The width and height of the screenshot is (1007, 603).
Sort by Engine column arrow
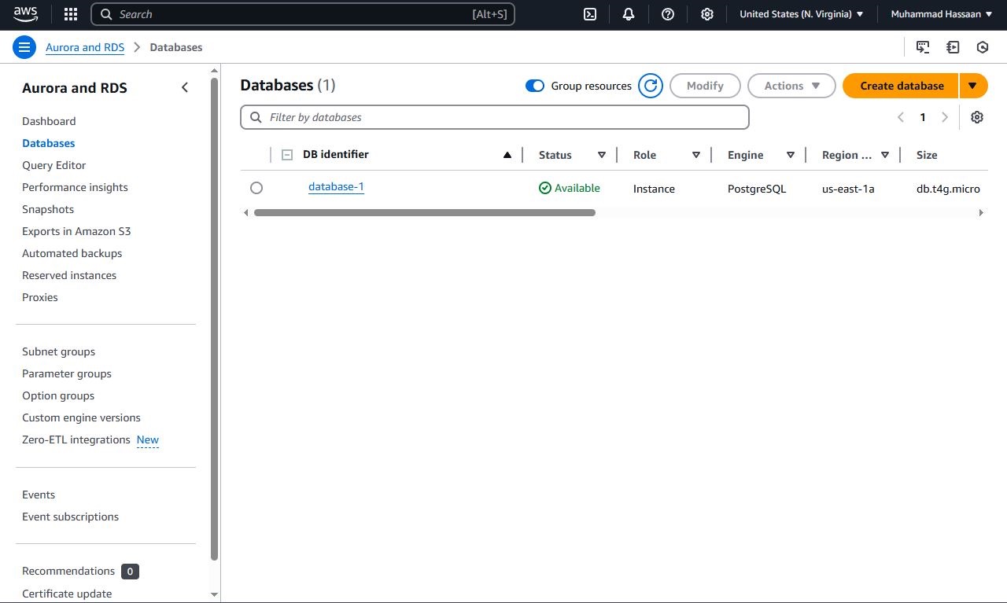791,155
